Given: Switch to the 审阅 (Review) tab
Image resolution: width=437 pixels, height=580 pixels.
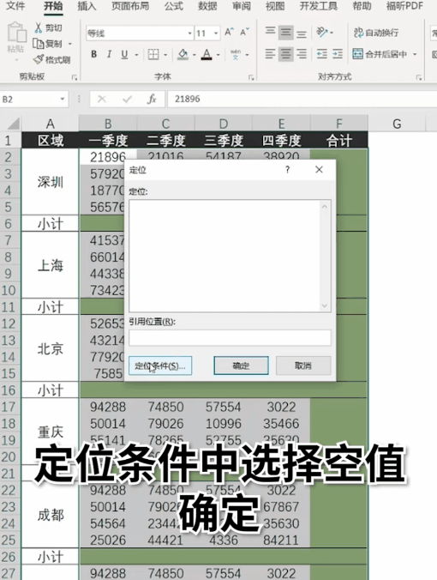Looking at the screenshot, I should 242,5.
